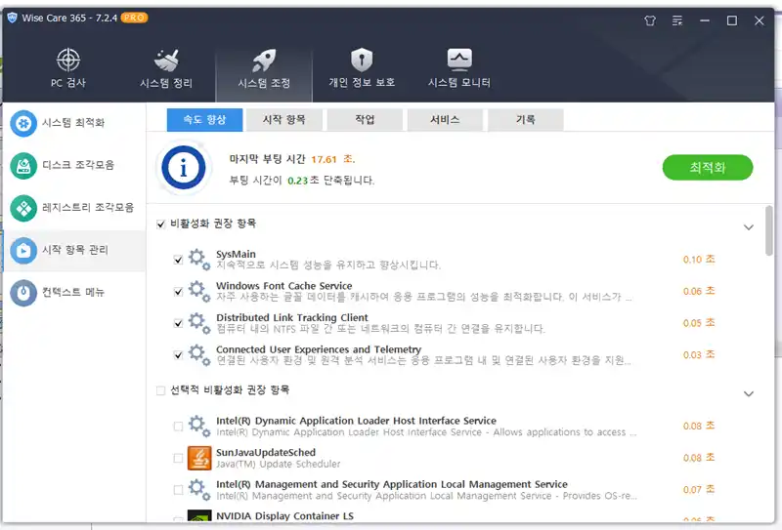Screen dimensions: 782x530
Task: Click the Windows Font Cache Service gear icon
Action: pos(199,292)
